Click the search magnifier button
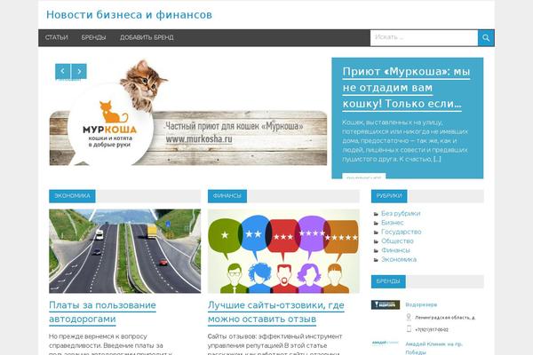Image resolution: width=533 pixels, height=355 pixels. point(486,37)
